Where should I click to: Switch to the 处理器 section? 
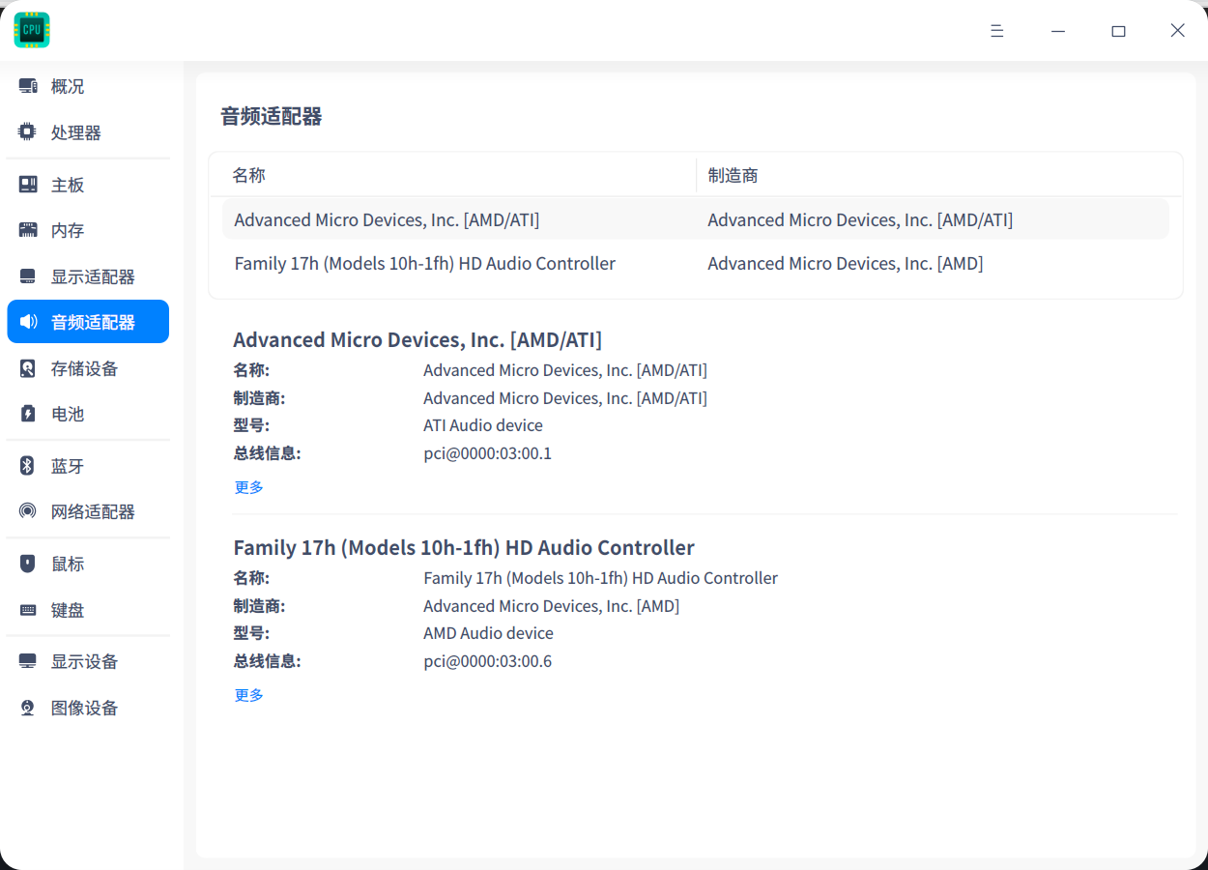click(x=88, y=132)
